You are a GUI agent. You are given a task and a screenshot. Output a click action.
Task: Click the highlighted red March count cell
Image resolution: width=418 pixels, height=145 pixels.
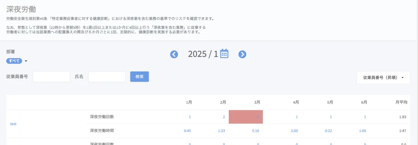pos(246,117)
